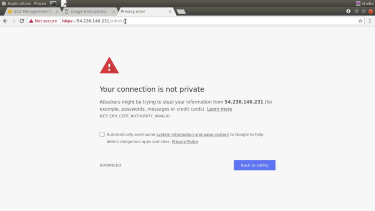This screenshot has height=211, width=375.
Task: Click the Back to safety button
Action: (x=255, y=165)
